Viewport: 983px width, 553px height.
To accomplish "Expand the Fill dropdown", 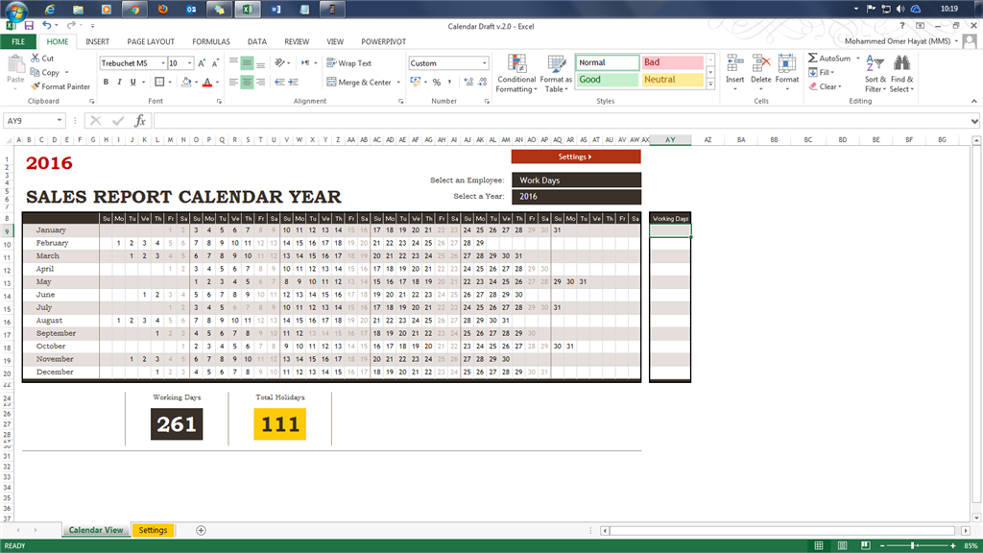I will (x=832, y=73).
